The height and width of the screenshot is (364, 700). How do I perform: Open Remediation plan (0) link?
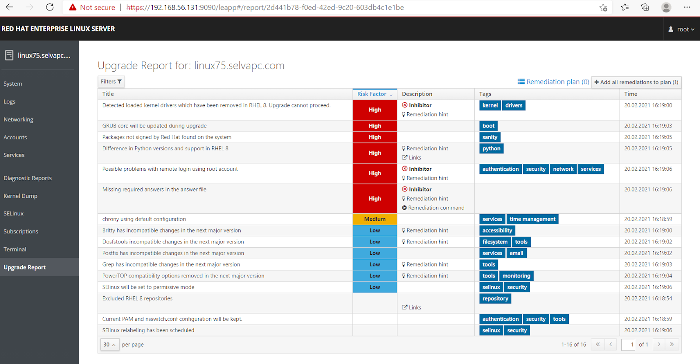(553, 82)
